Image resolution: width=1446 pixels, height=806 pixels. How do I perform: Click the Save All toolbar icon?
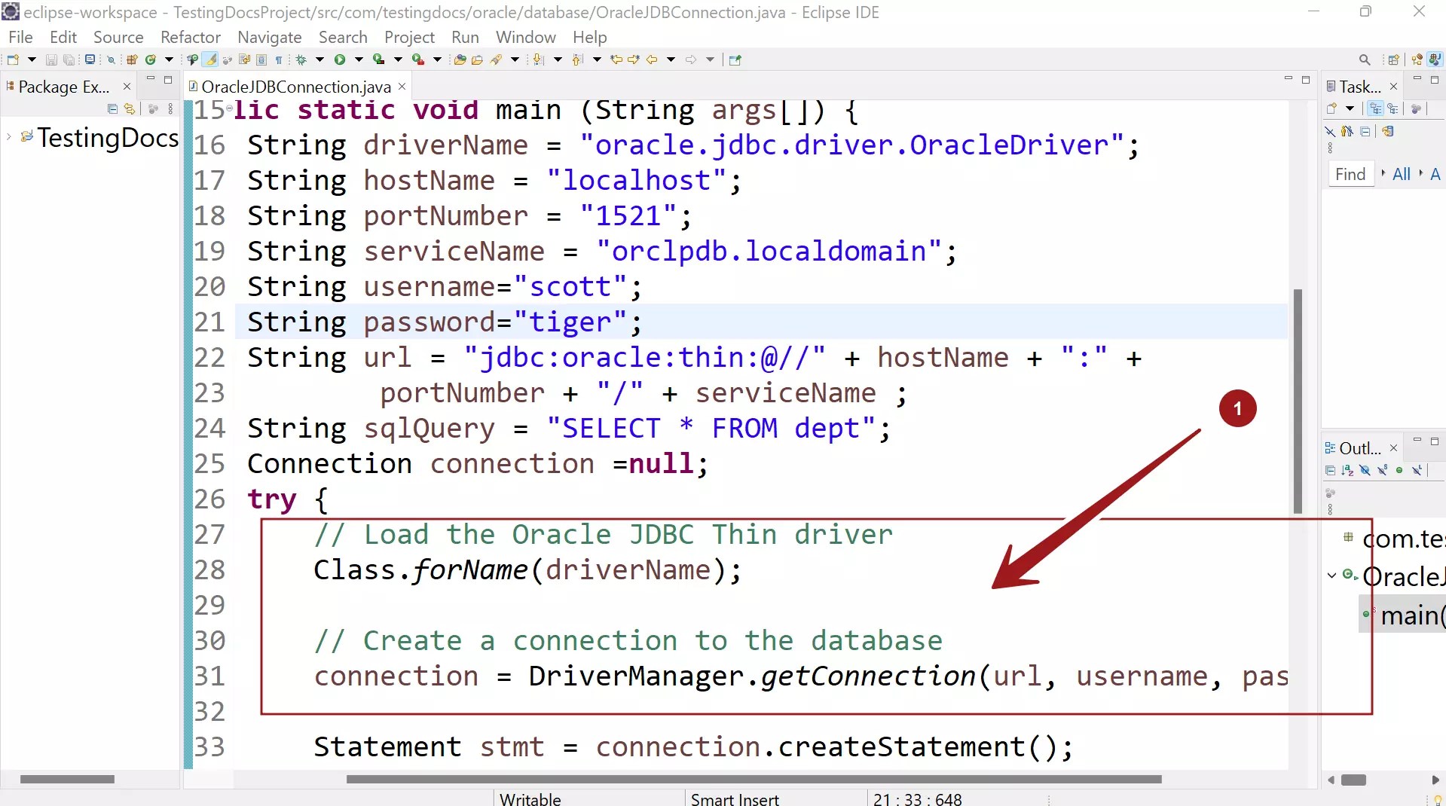69,59
